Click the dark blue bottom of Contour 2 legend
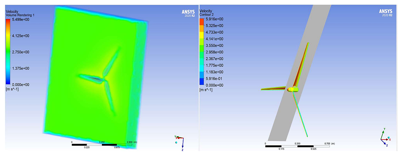 (202, 82)
